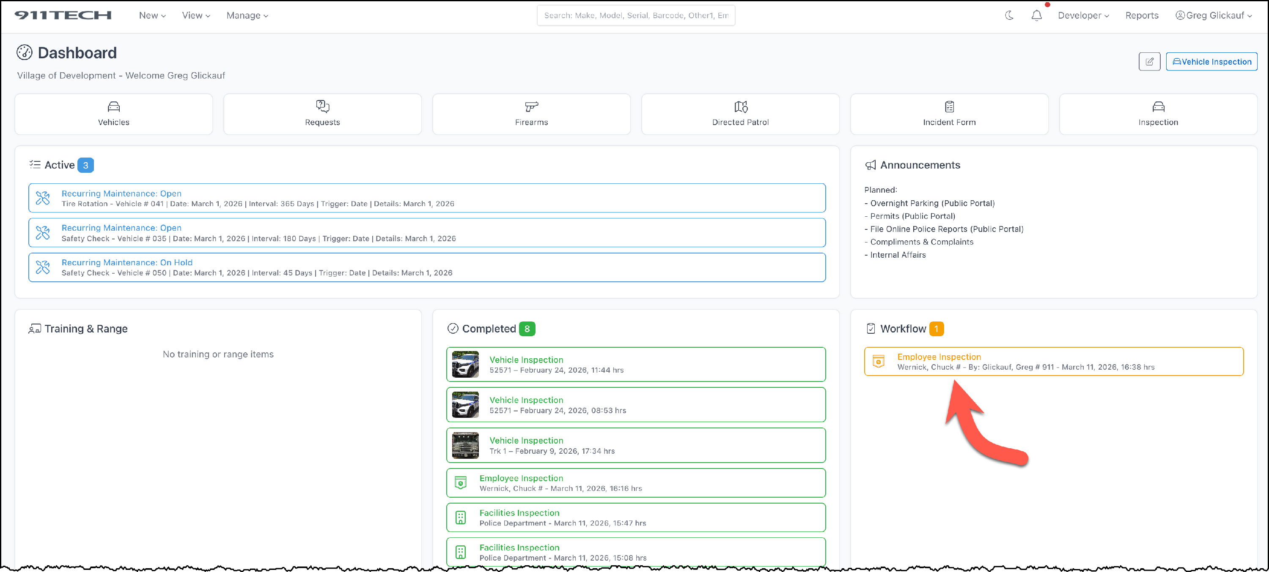The image size is (1269, 572).
Task: Open the Incident Form clipboard tile
Action: point(949,107)
